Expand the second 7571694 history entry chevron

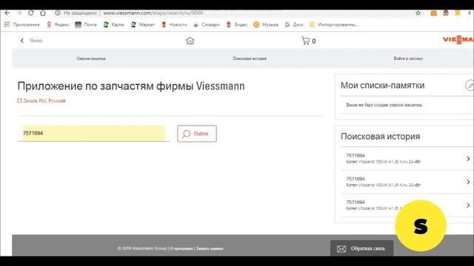pos(468,182)
